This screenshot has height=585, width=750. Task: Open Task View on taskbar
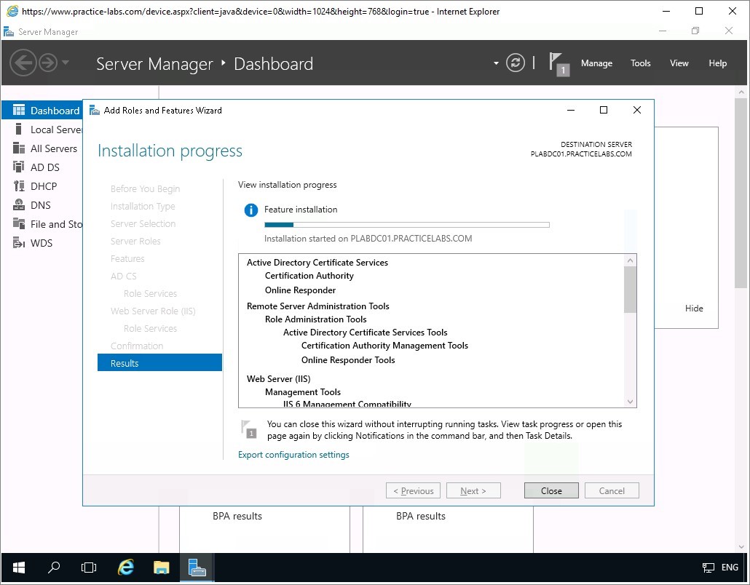point(89,568)
